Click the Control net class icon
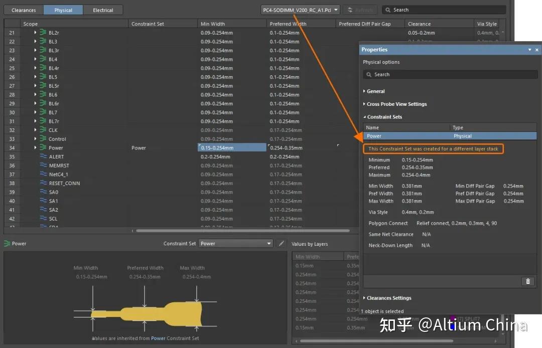Screen dimensions: 542x348 43,139
